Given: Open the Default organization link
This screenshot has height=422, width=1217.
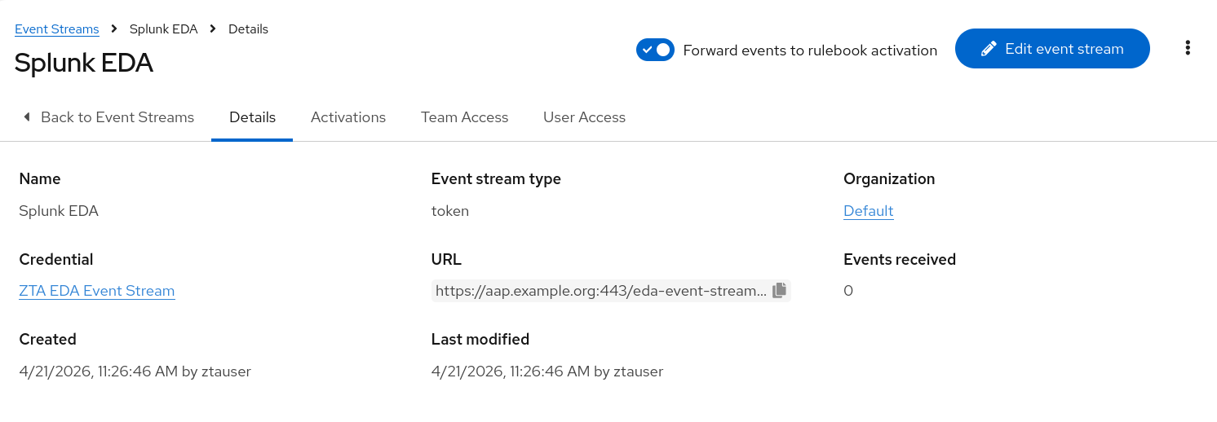Looking at the screenshot, I should click(x=869, y=211).
